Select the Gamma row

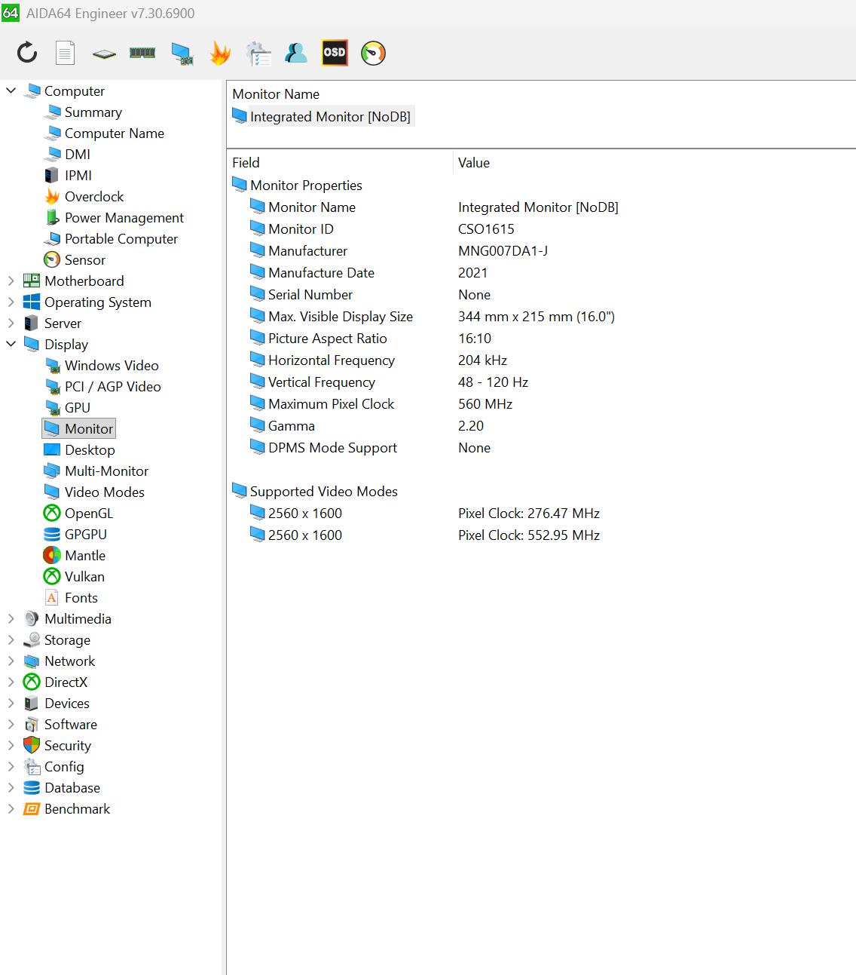point(541,426)
